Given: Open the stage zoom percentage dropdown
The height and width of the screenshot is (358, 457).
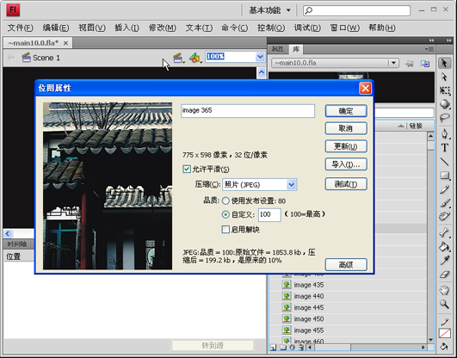Looking at the screenshot, I should [x=260, y=57].
